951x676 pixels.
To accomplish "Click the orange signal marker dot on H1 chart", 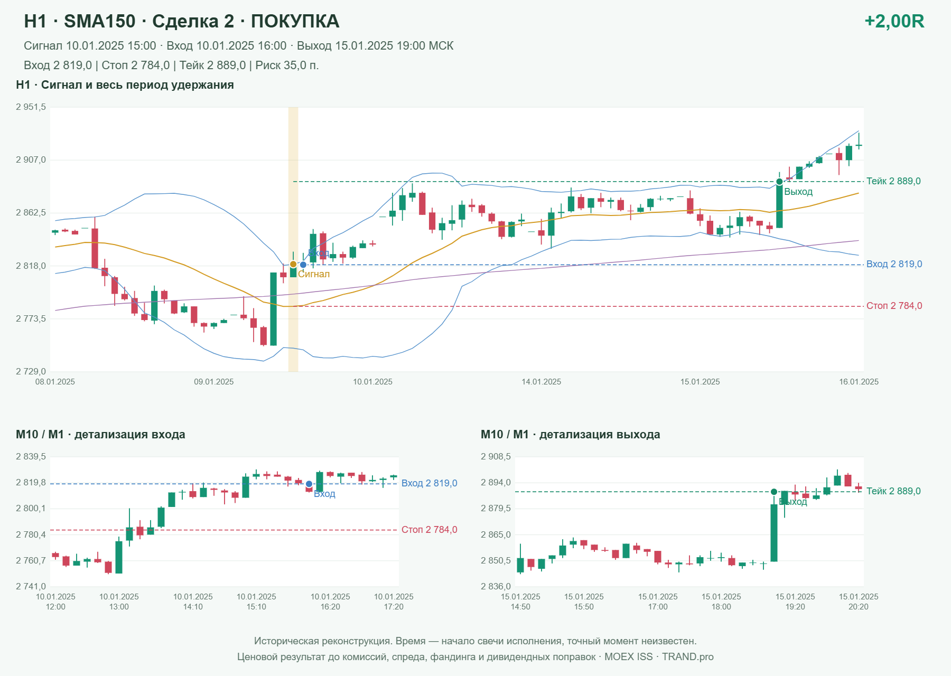I will [293, 264].
